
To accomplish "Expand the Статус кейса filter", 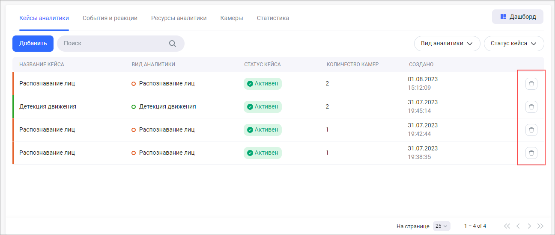I will click(x=513, y=44).
